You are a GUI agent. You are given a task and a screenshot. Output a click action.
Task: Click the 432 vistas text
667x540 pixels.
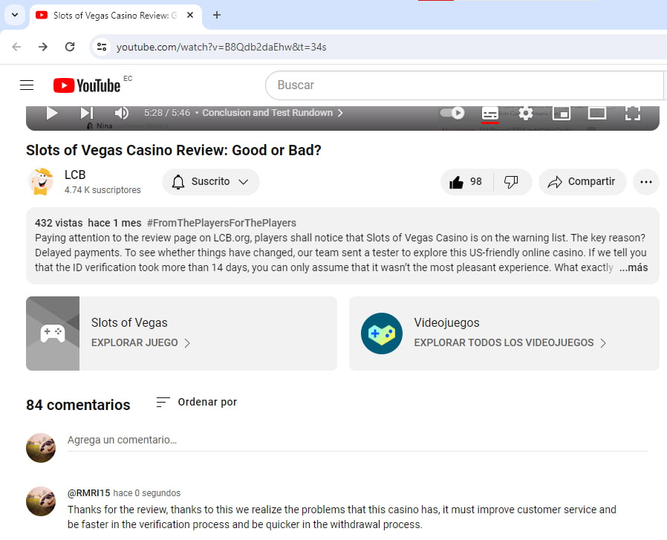[x=59, y=223]
